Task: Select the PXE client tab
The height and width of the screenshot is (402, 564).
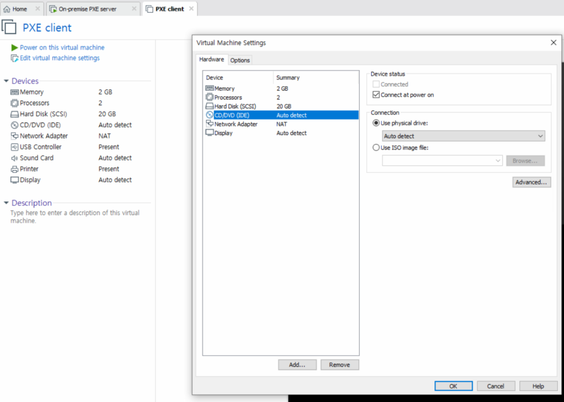Action: 169,9
